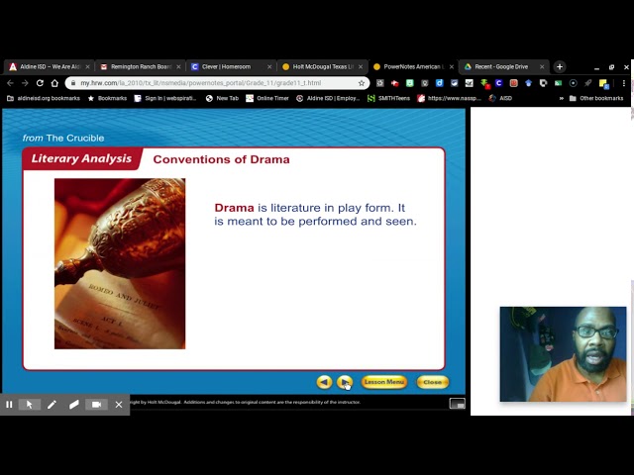Image resolution: width=634 pixels, height=475 pixels.
Task: Click the blue 'C' extension icon
Action: (x=499, y=83)
